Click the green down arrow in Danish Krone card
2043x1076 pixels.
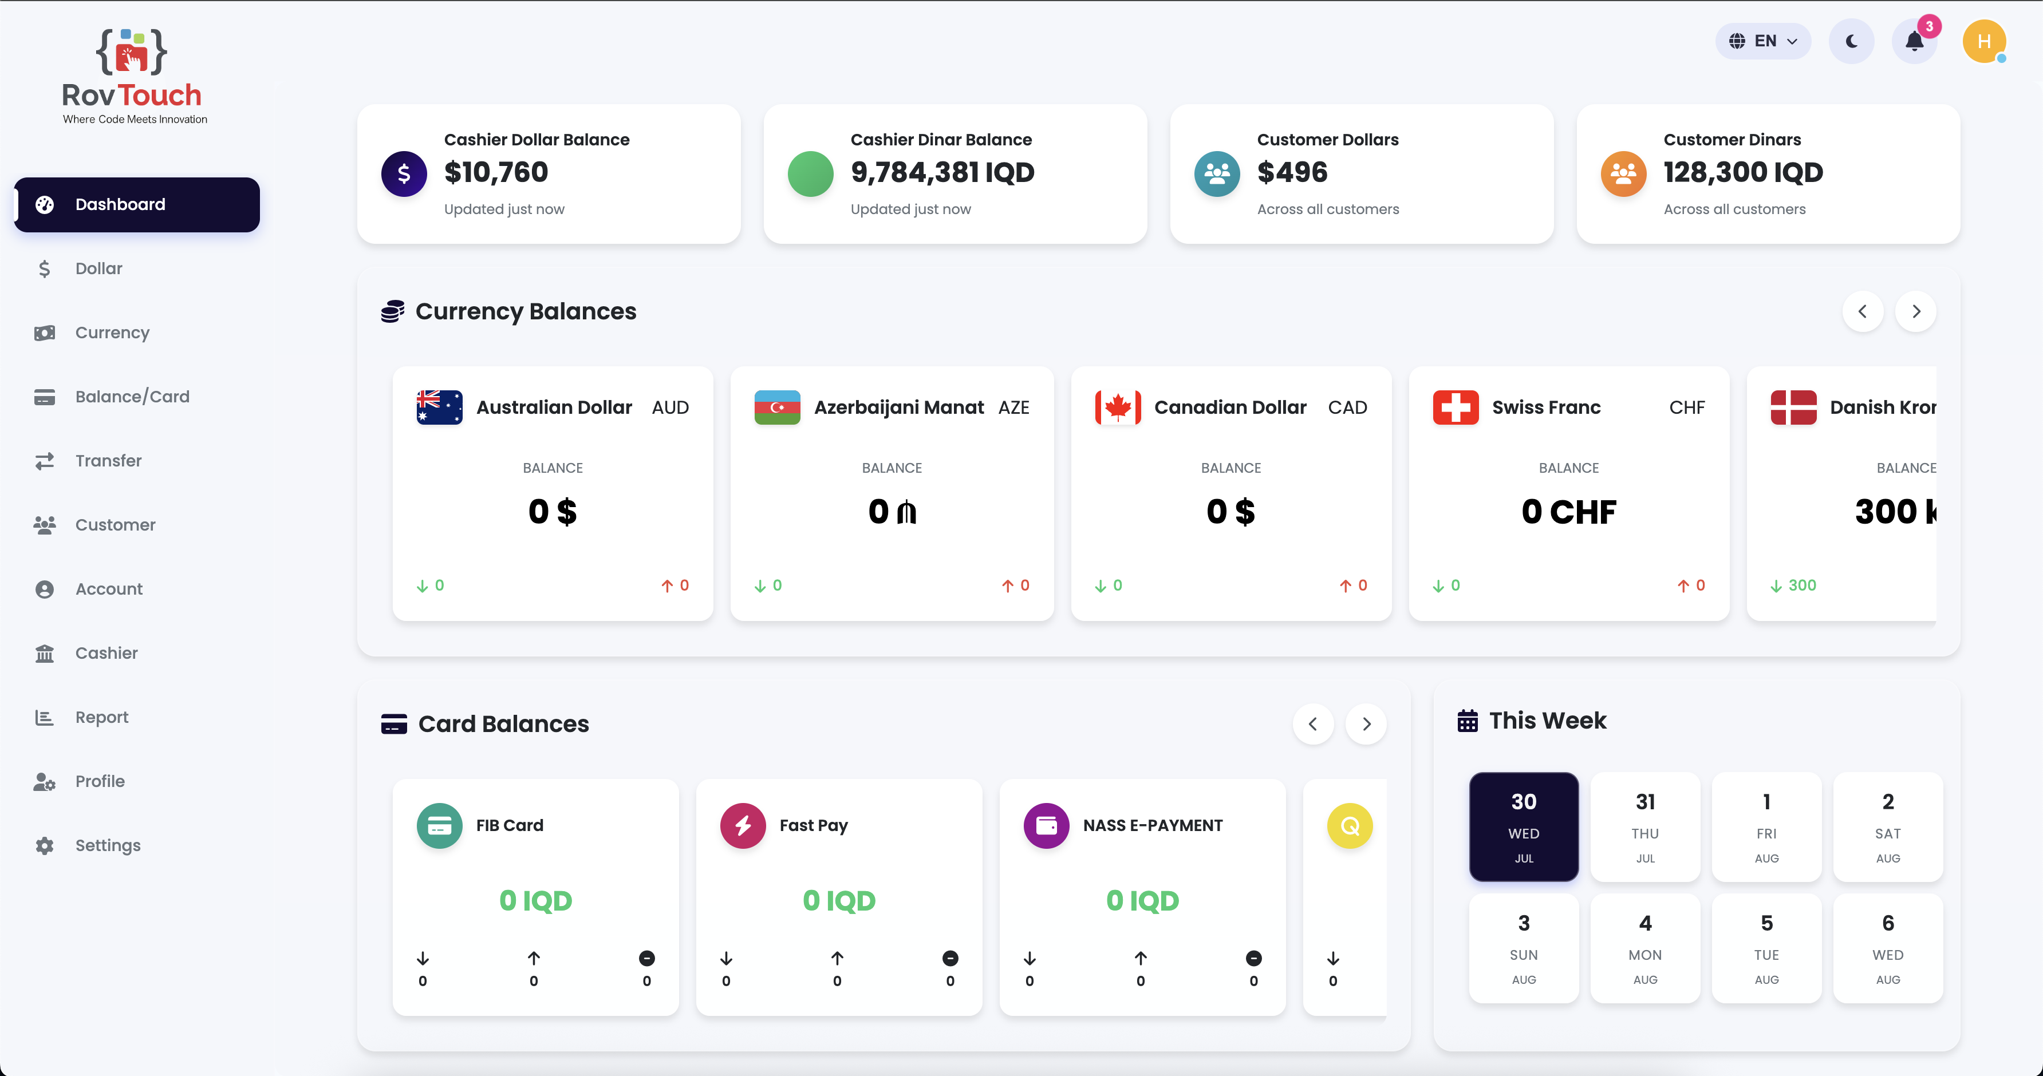point(1776,586)
